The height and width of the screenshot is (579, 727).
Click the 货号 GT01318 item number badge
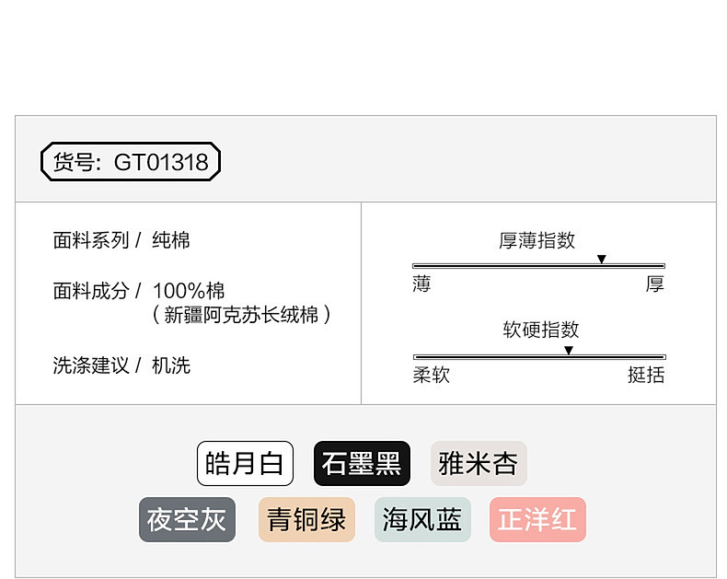tap(131, 163)
